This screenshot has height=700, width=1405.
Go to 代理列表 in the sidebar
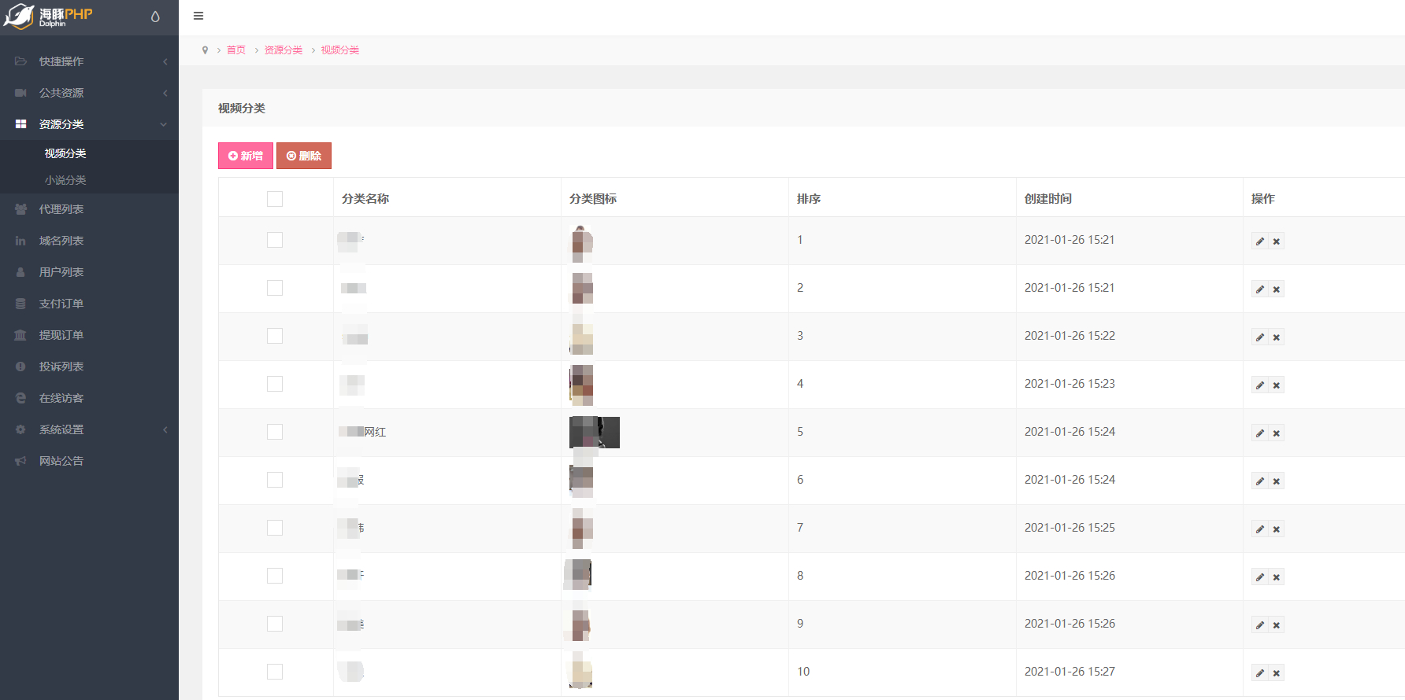[61, 209]
